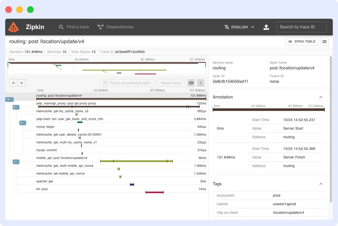This screenshot has height=226, width=338.
Task: Click the upload trace icon
Action: [x=266, y=27]
